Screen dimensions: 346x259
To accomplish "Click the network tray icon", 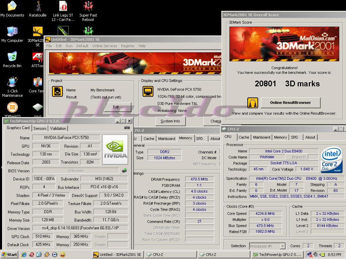I will 310,255.
